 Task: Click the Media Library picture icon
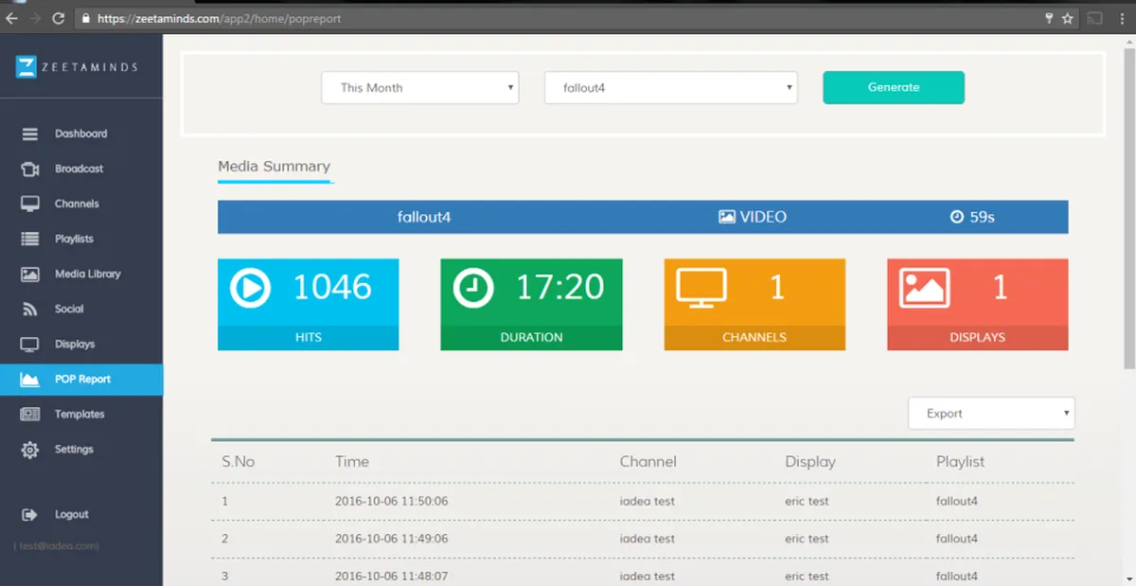coord(30,275)
